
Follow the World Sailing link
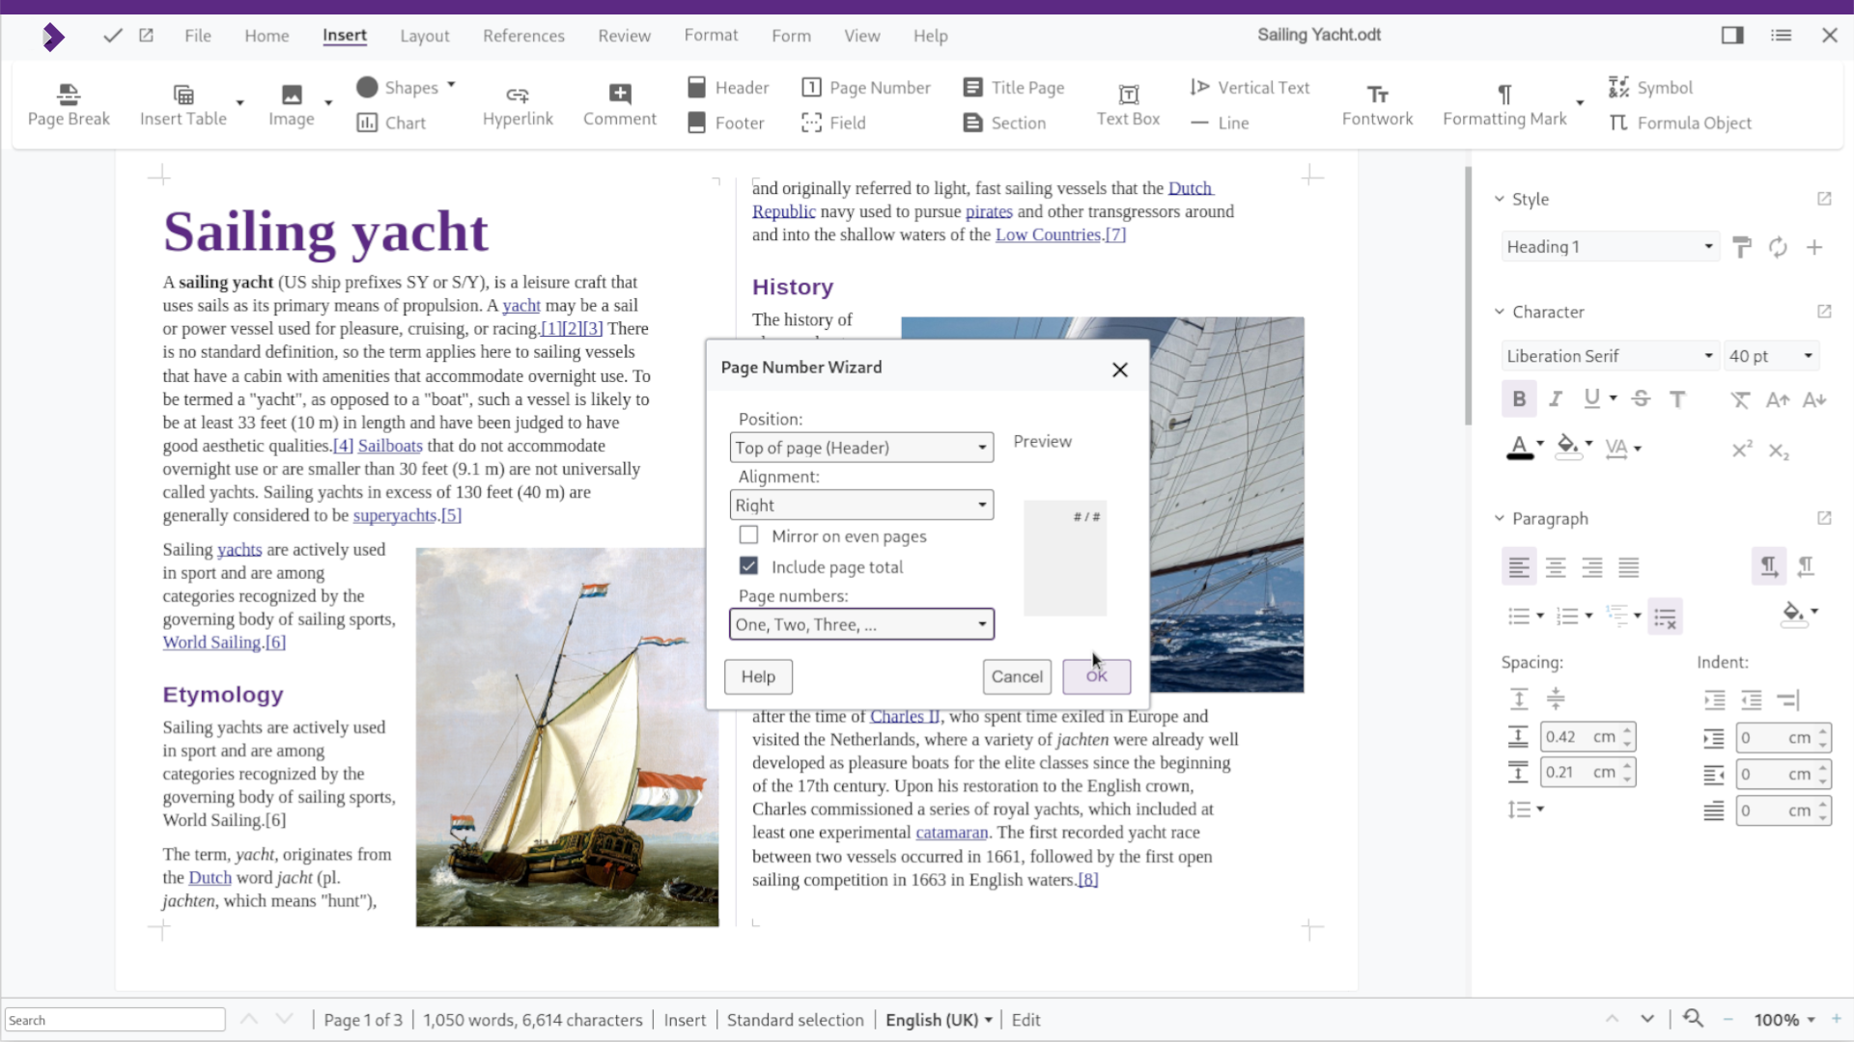click(211, 643)
